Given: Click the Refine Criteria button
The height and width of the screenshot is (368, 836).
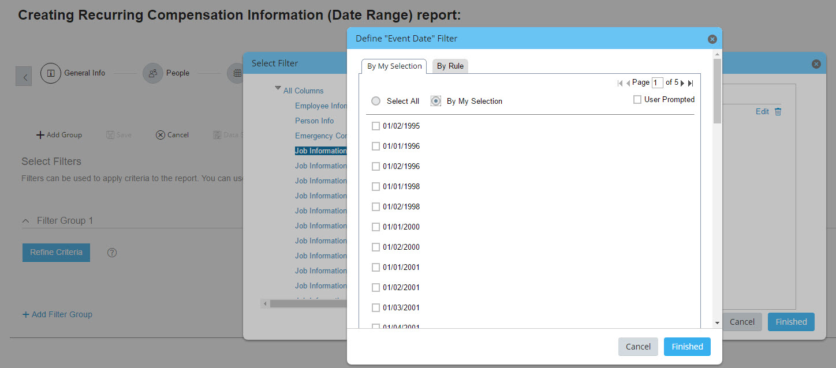Looking at the screenshot, I should [x=56, y=253].
